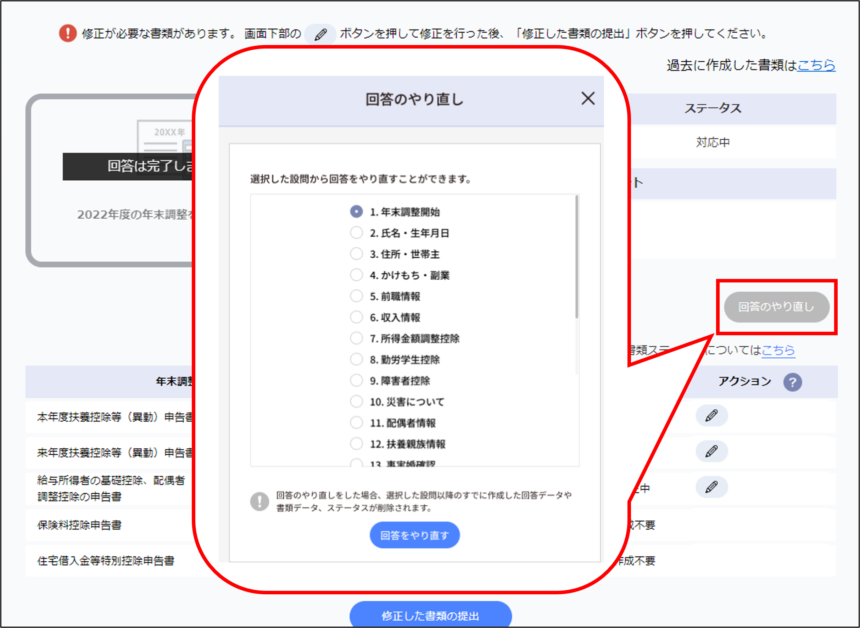860x628 pixels.
Task: Click the red exclamation alert icon at top
Action: click(x=68, y=33)
